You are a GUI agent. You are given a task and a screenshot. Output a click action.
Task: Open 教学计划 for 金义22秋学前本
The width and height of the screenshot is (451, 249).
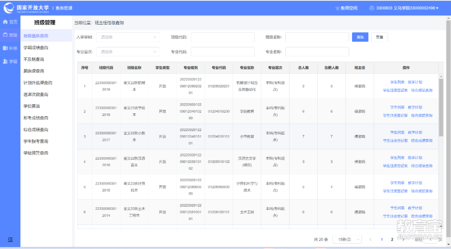pos(415,107)
